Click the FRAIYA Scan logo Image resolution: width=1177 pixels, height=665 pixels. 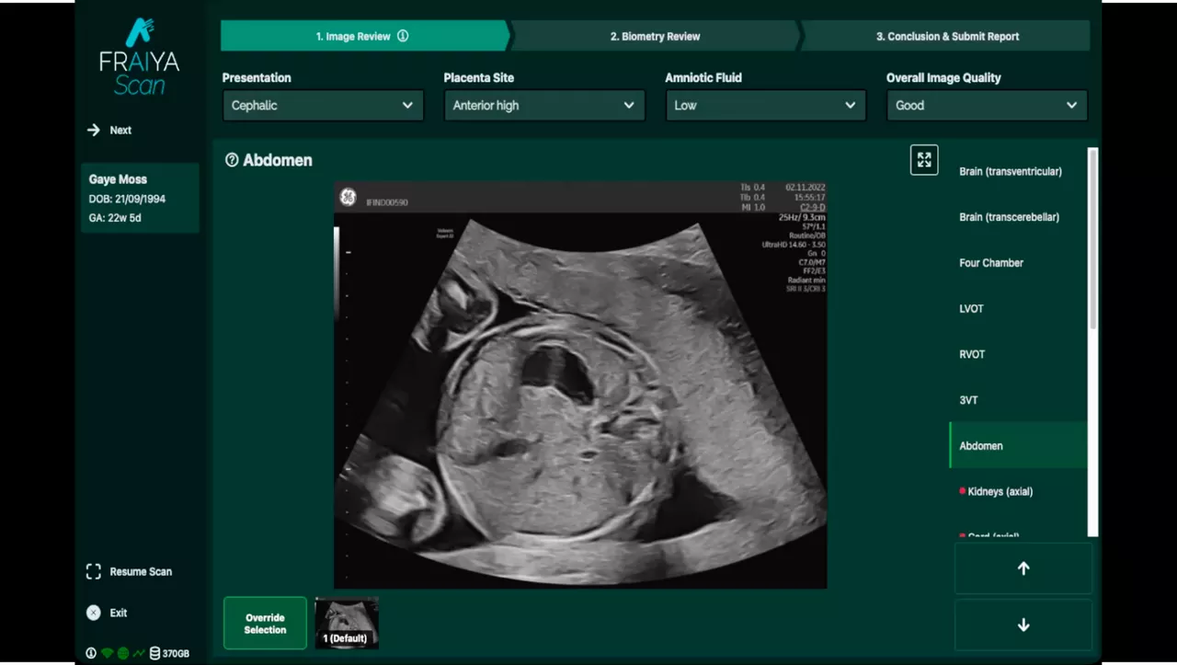140,58
